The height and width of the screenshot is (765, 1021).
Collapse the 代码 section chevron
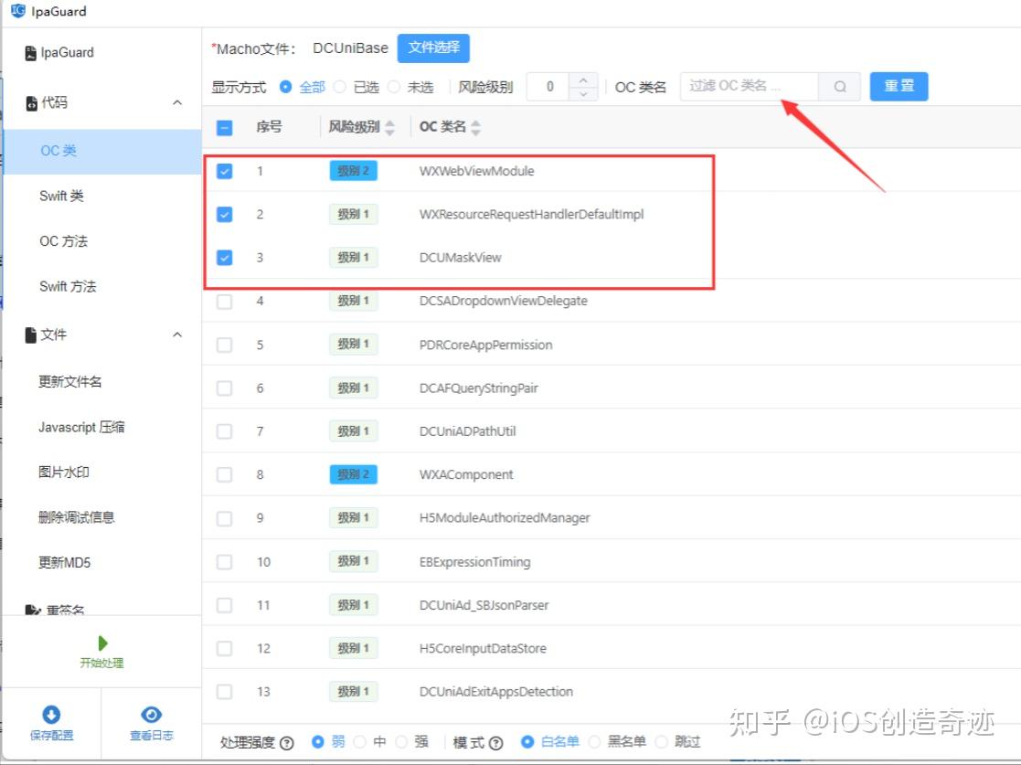pyautogui.click(x=176, y=102)
